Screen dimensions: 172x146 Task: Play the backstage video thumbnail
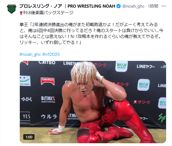coord(93,102)
